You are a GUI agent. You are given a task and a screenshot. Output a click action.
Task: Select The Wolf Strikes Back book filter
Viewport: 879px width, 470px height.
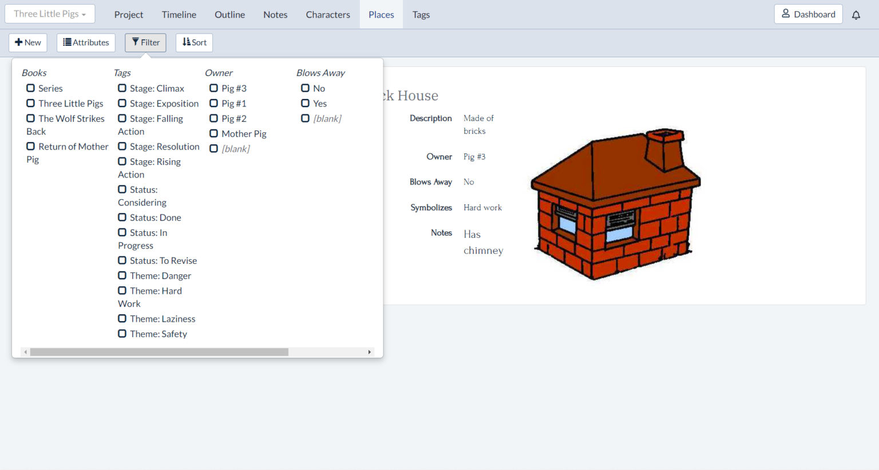point(30,119)
